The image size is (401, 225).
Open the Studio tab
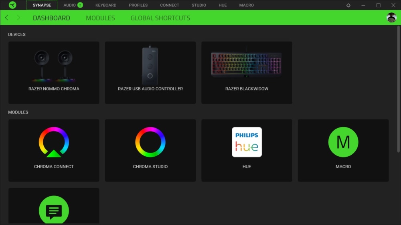coord(199,5)
